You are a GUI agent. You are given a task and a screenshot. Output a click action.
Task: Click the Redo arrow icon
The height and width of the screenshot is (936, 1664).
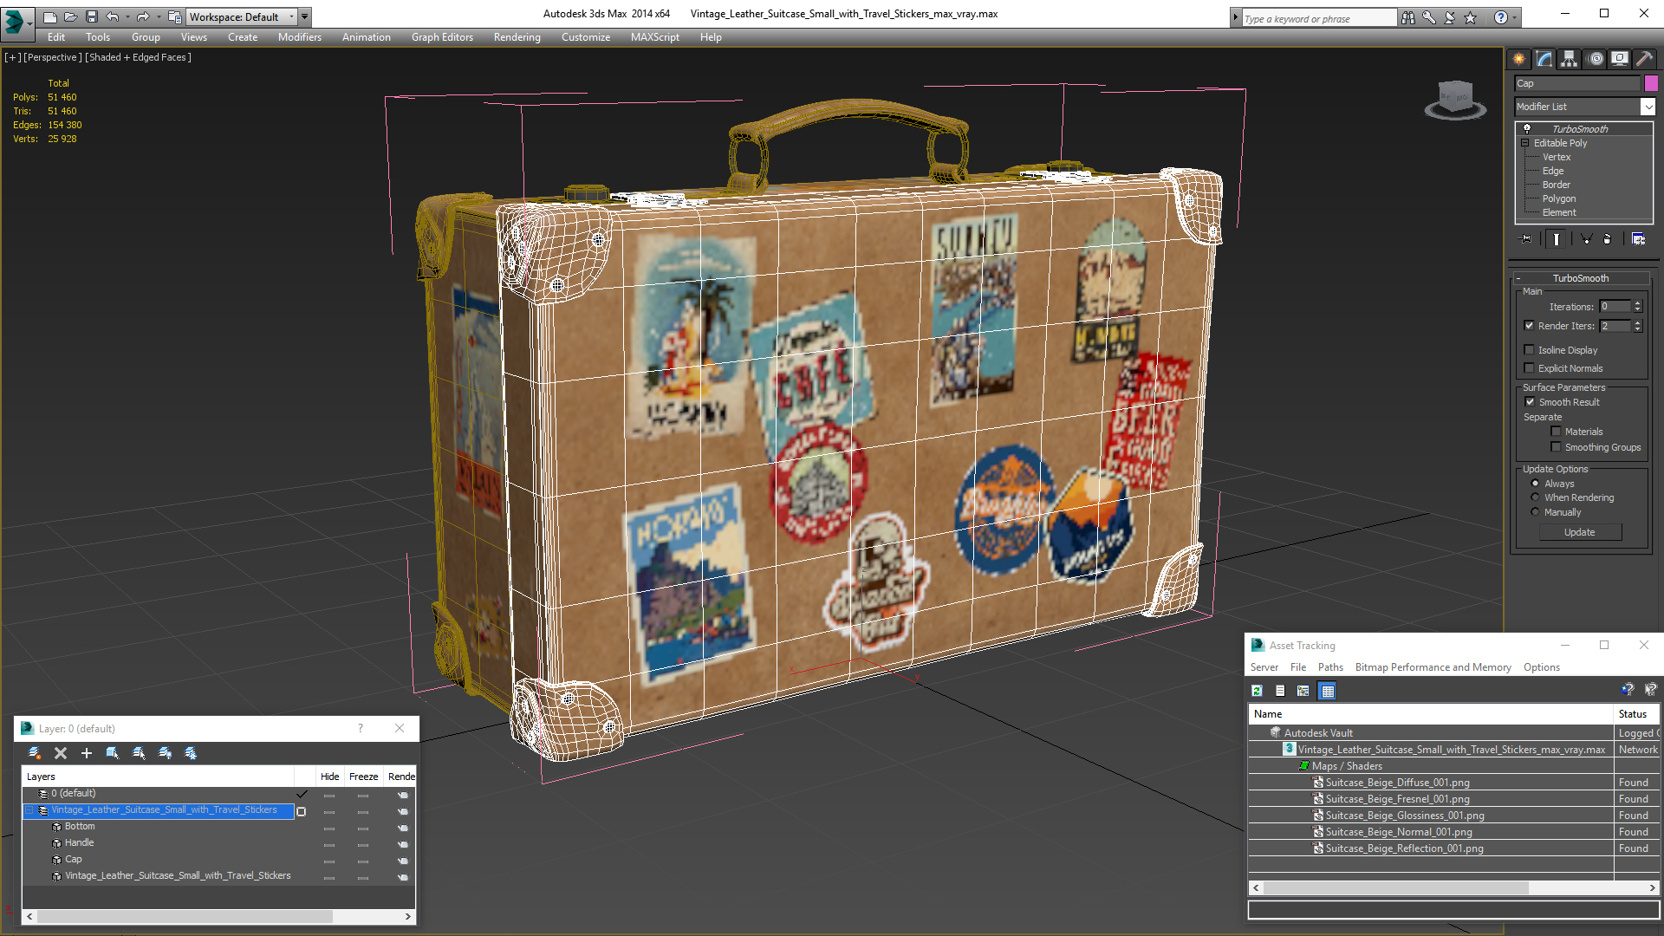143,16
